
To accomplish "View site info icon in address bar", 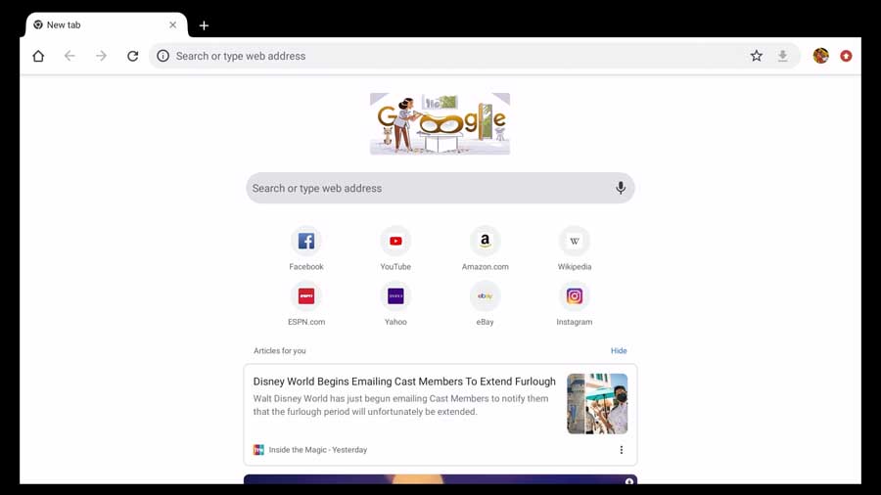I will tap(162, 56).
